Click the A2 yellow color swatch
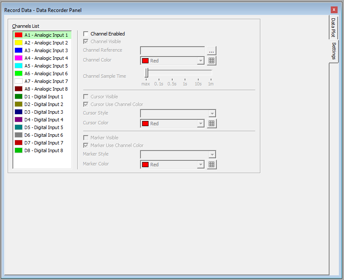 point(18,43)
